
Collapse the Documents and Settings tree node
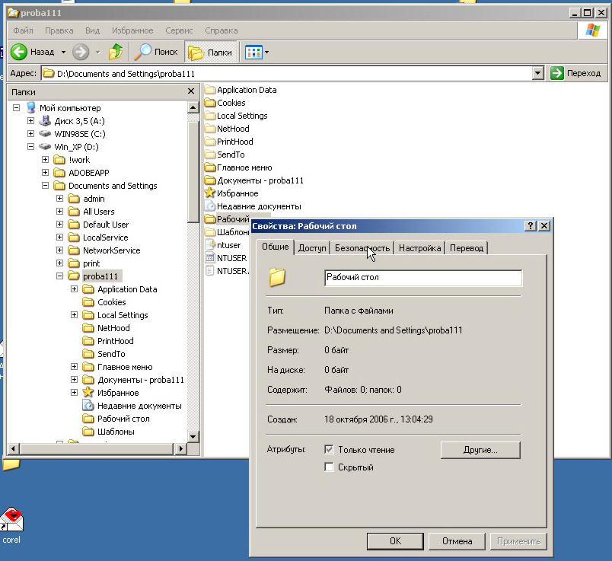[x=46, y=186]
